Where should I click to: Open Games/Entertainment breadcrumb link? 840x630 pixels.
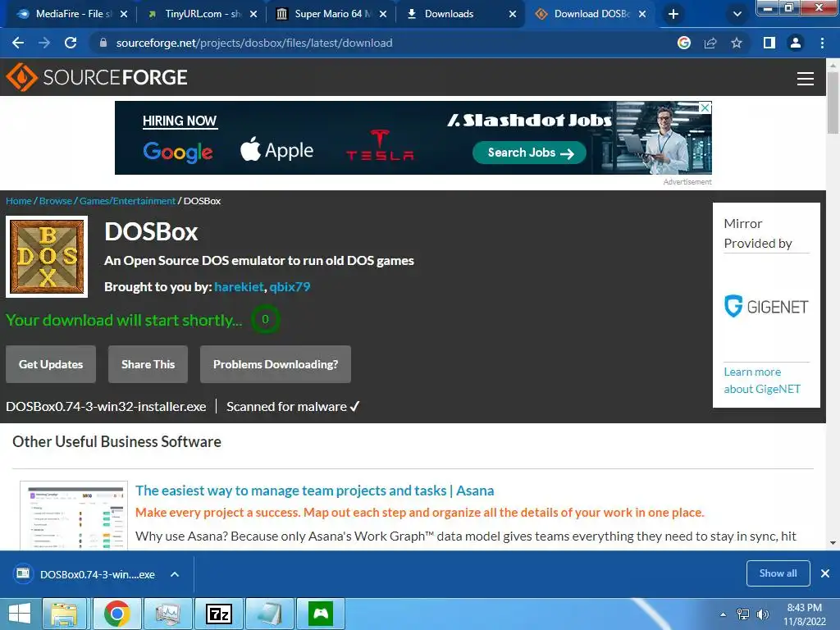coord(127,201)
